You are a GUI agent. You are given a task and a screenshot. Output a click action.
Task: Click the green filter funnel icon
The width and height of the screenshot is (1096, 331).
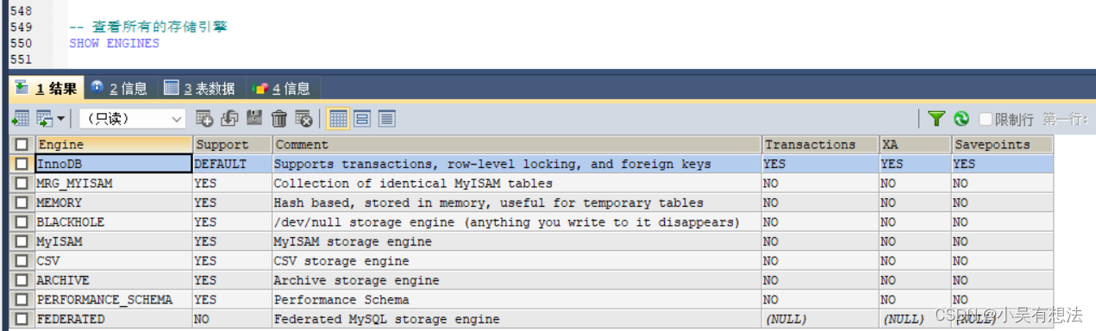(936, 118)
